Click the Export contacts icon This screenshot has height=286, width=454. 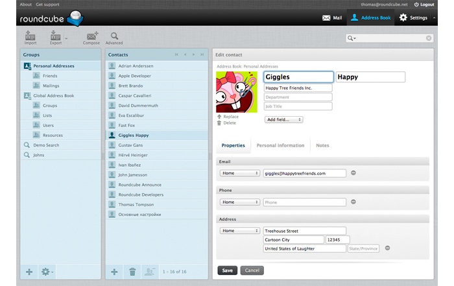pyautogui.click(x=56, y=36)
